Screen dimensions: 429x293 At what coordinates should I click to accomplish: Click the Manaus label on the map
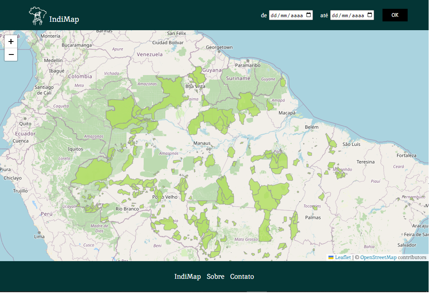pos(202,143)
